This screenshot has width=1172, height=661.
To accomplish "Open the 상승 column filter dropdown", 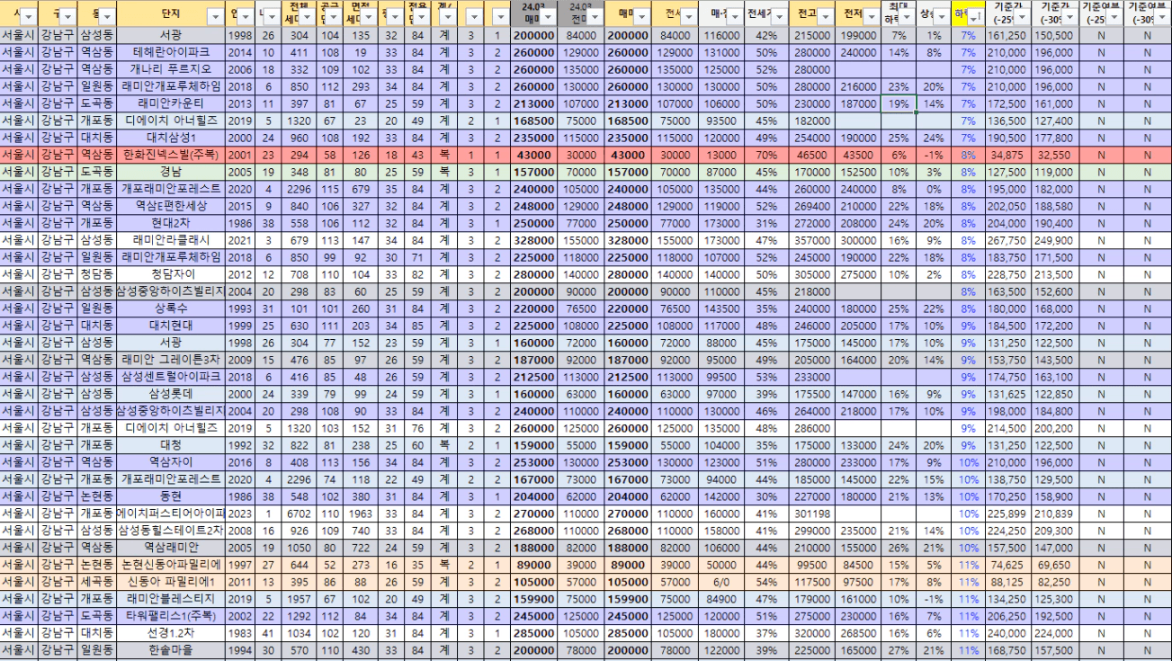I will point(941,16).
